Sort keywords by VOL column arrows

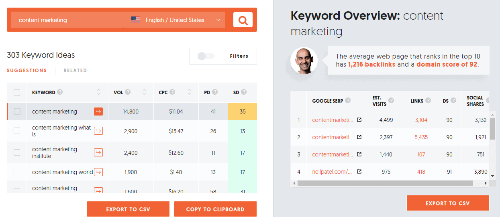pyautogui.click(x=144, y=92)
